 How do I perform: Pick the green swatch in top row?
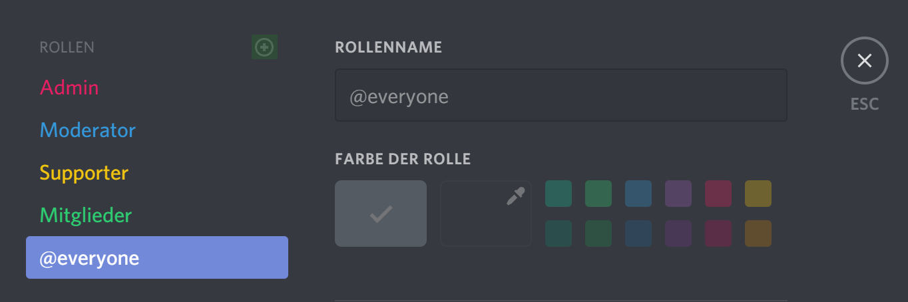(598, 194)
